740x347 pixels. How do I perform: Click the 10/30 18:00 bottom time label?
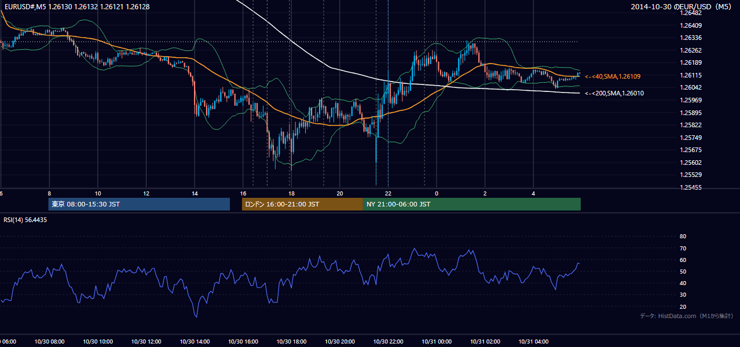[291, 342]
